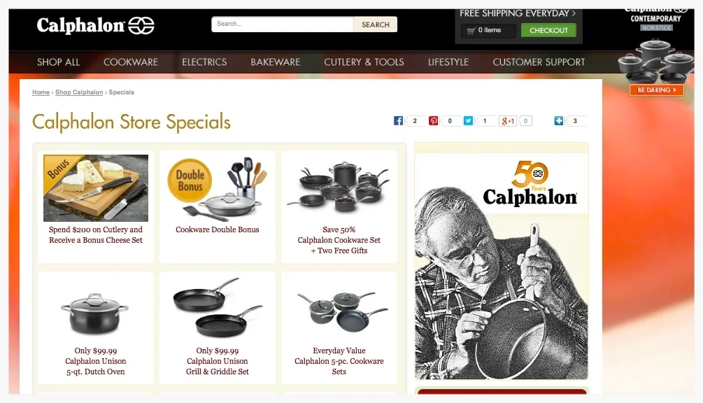Open the Cutlery & Tools menu
703x403 pixels.
pos(364,62)
